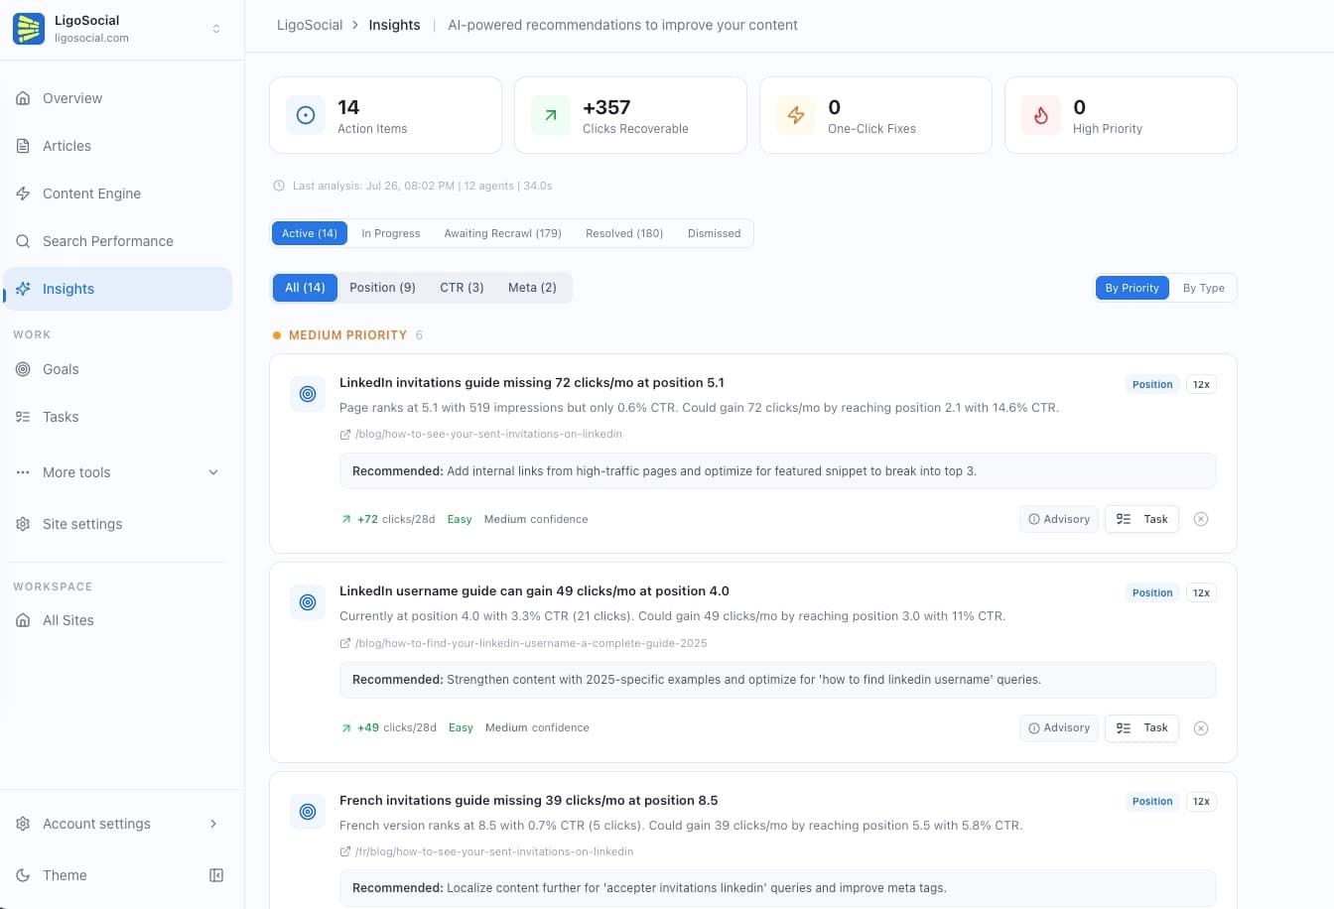Click external link icon beside French blog URL
This screenshot has height=909, width=1334.
[345, 851]
